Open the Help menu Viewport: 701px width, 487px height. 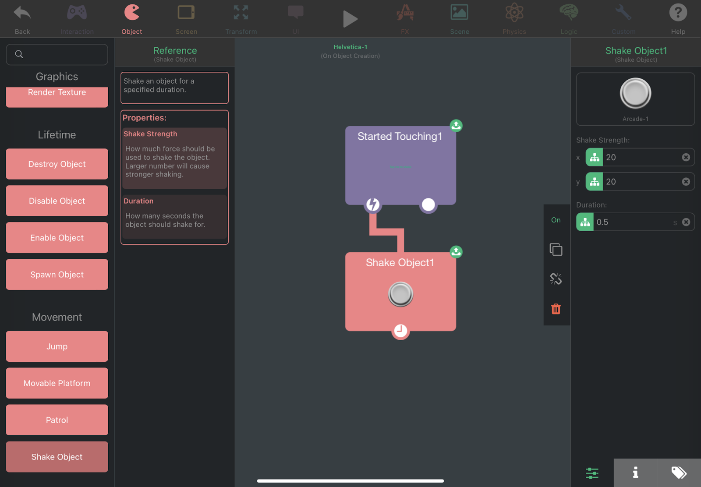coord(678,19)
